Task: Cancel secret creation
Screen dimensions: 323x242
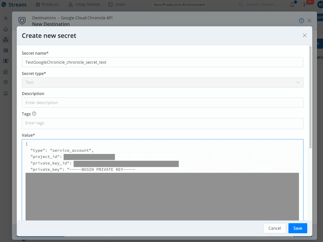Action: (x=274, y=228)
